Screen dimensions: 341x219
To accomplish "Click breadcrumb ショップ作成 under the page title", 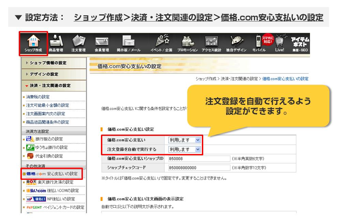I will click(x=206, y=79).
